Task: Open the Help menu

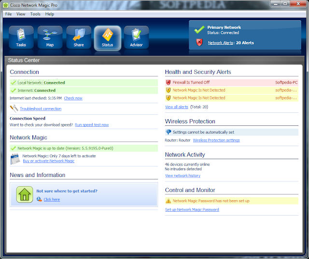Action: pos(49,14)
